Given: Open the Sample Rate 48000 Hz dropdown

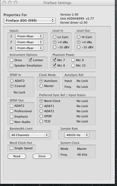Looking at the screenshot, I should tap(77, 135).
